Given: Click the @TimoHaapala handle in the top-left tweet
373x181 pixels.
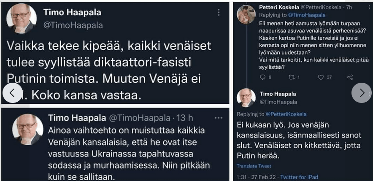Looking at the screenshot, I should point(73,25).
